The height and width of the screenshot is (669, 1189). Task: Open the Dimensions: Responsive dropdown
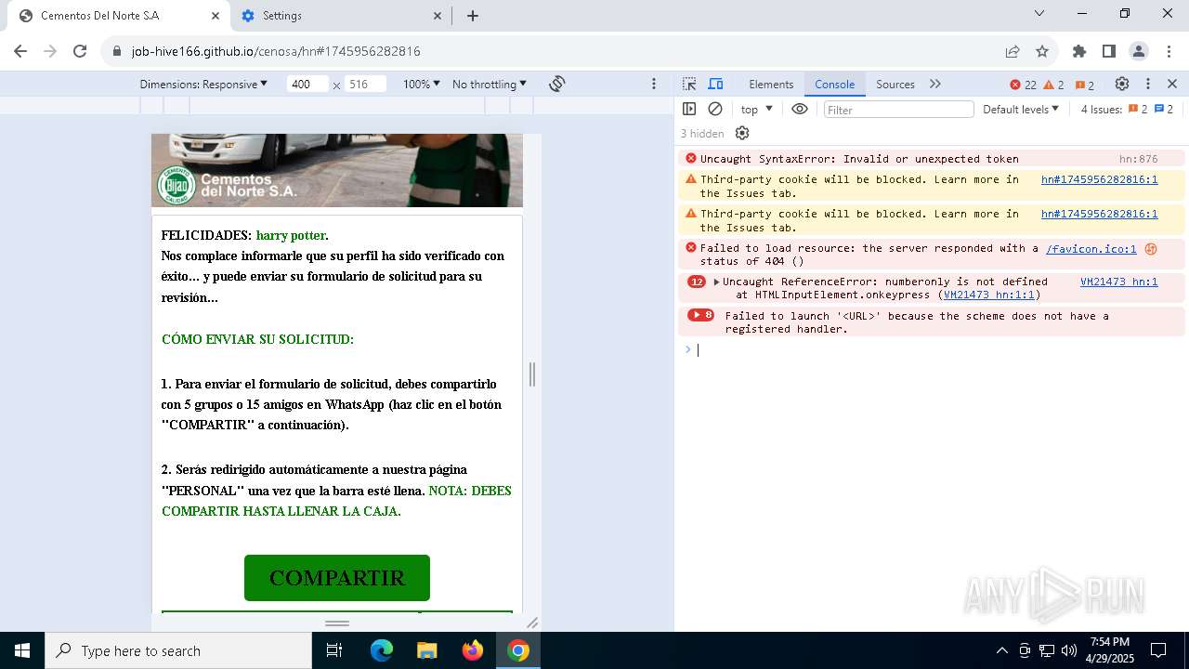[203, 84]
